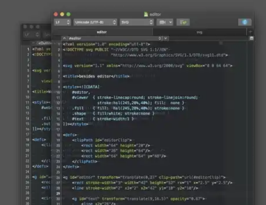Close the front editor window
266x205 pixels.
56,14
